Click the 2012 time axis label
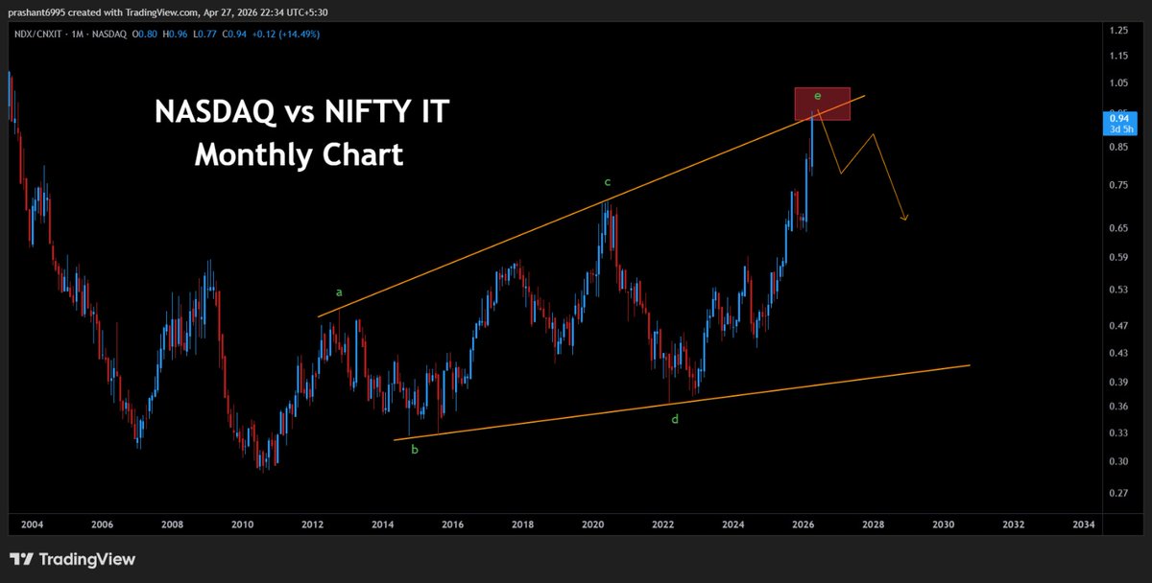 (312, 525)
